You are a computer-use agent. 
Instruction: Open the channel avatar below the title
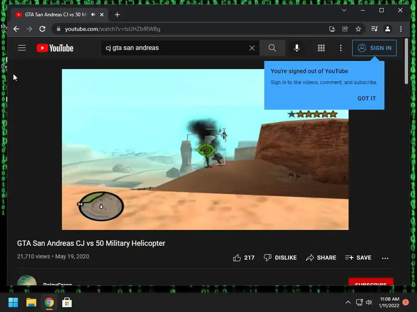27,281
